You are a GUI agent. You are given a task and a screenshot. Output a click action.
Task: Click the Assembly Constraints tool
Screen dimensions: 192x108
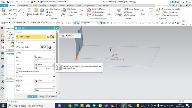(x=171, y=9)
